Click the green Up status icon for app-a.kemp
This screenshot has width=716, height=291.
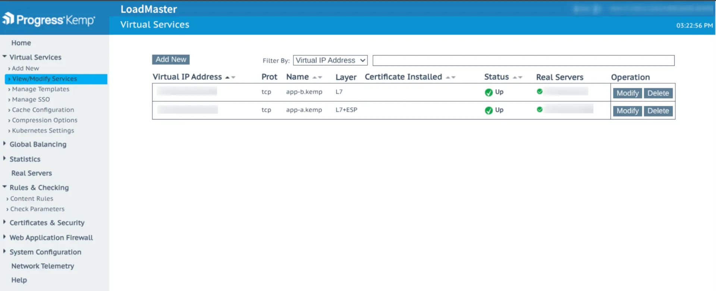pyautogui.click(x=489, y=111)
